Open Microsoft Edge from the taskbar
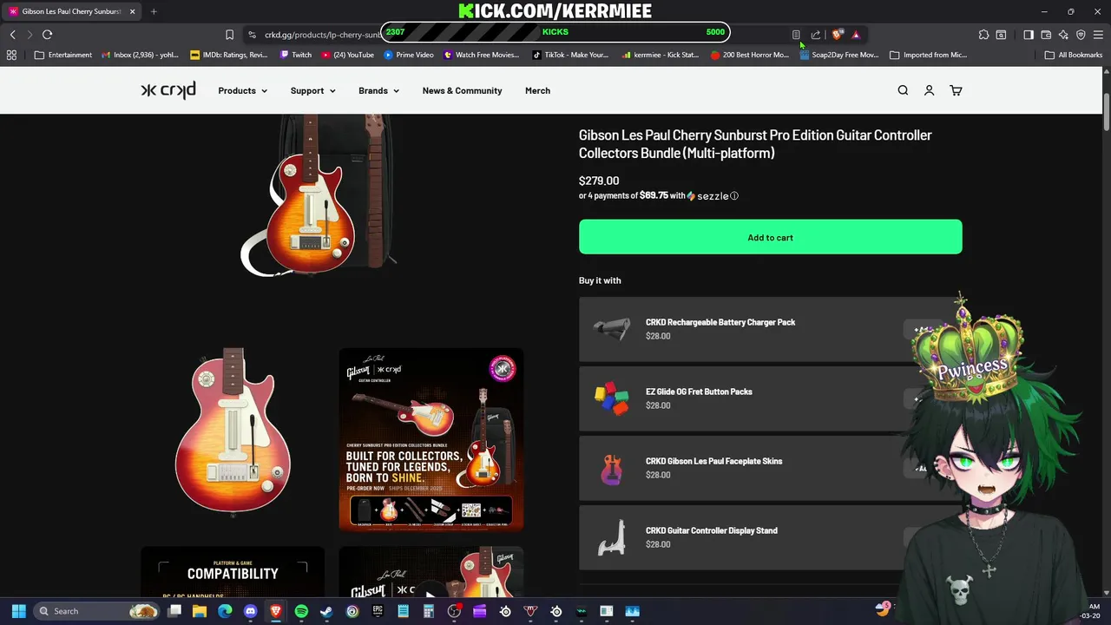 [x=225, y=611]
